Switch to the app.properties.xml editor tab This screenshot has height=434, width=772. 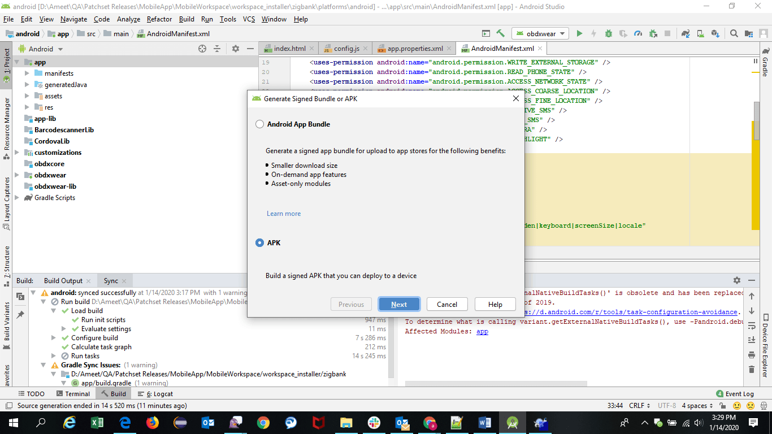(415, 49)
